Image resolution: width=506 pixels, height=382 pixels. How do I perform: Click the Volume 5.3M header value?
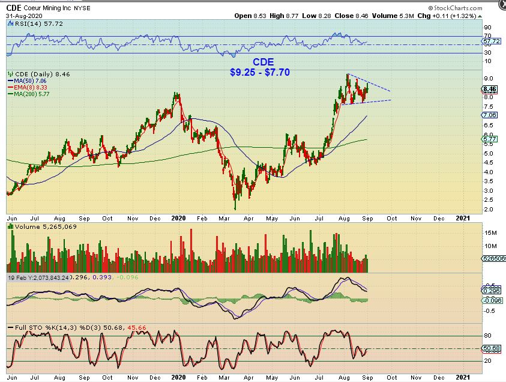[393, 16]
